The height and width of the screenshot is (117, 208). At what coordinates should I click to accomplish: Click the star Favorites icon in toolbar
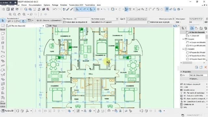pyautogui.click(x=4, y=9)
